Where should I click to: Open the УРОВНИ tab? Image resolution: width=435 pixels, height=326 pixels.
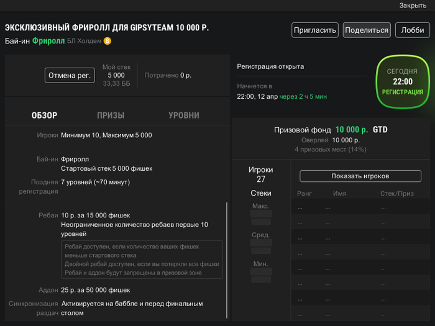pos(184,115)
